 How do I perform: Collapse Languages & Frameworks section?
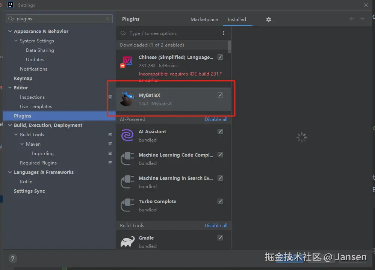(x=10, y=172)
